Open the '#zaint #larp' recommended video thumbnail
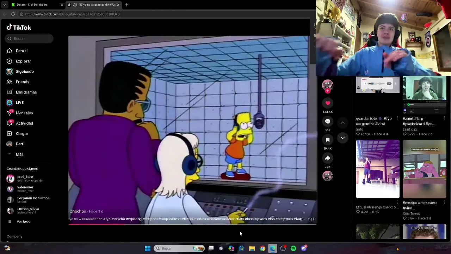This screenshot has height=254, width=451. point(425,95)
